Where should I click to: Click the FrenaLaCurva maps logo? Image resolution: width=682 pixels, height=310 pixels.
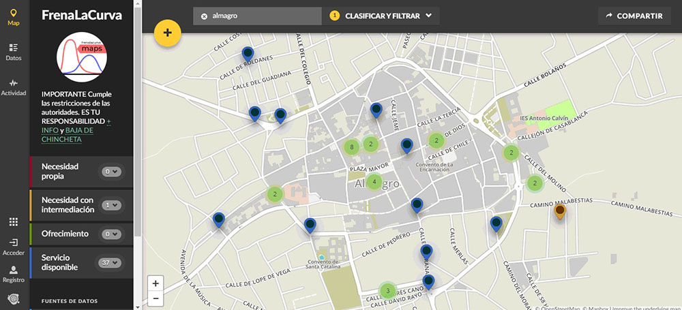(x=83, y=59)
